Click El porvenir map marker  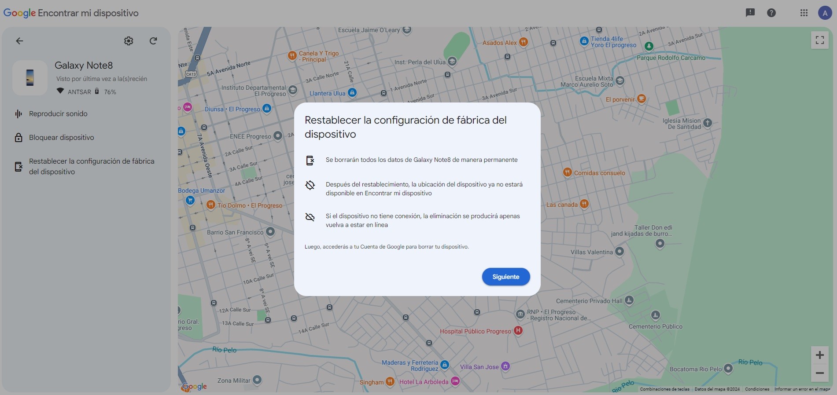pos(642,99)
